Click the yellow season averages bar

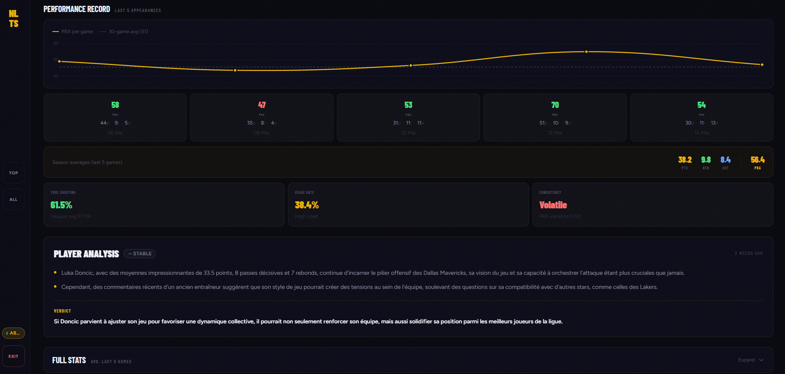coord(407,162)
